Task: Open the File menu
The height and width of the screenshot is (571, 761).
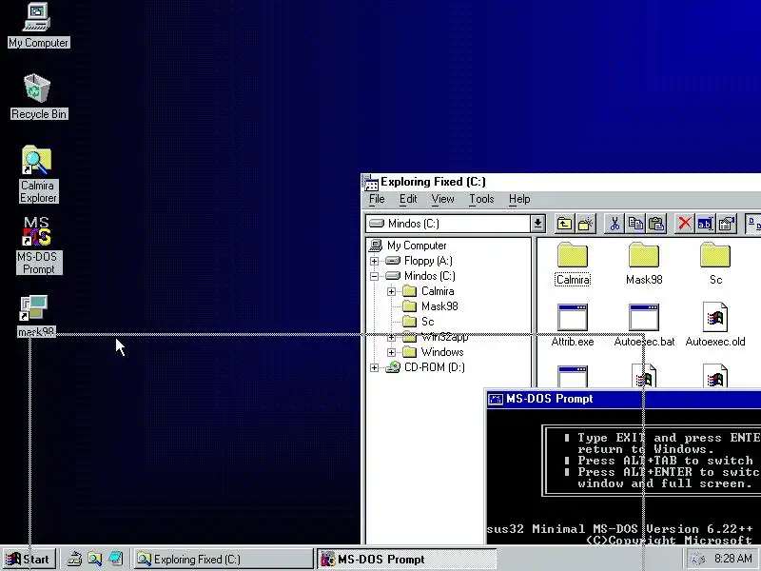Action: pos(377,199)
